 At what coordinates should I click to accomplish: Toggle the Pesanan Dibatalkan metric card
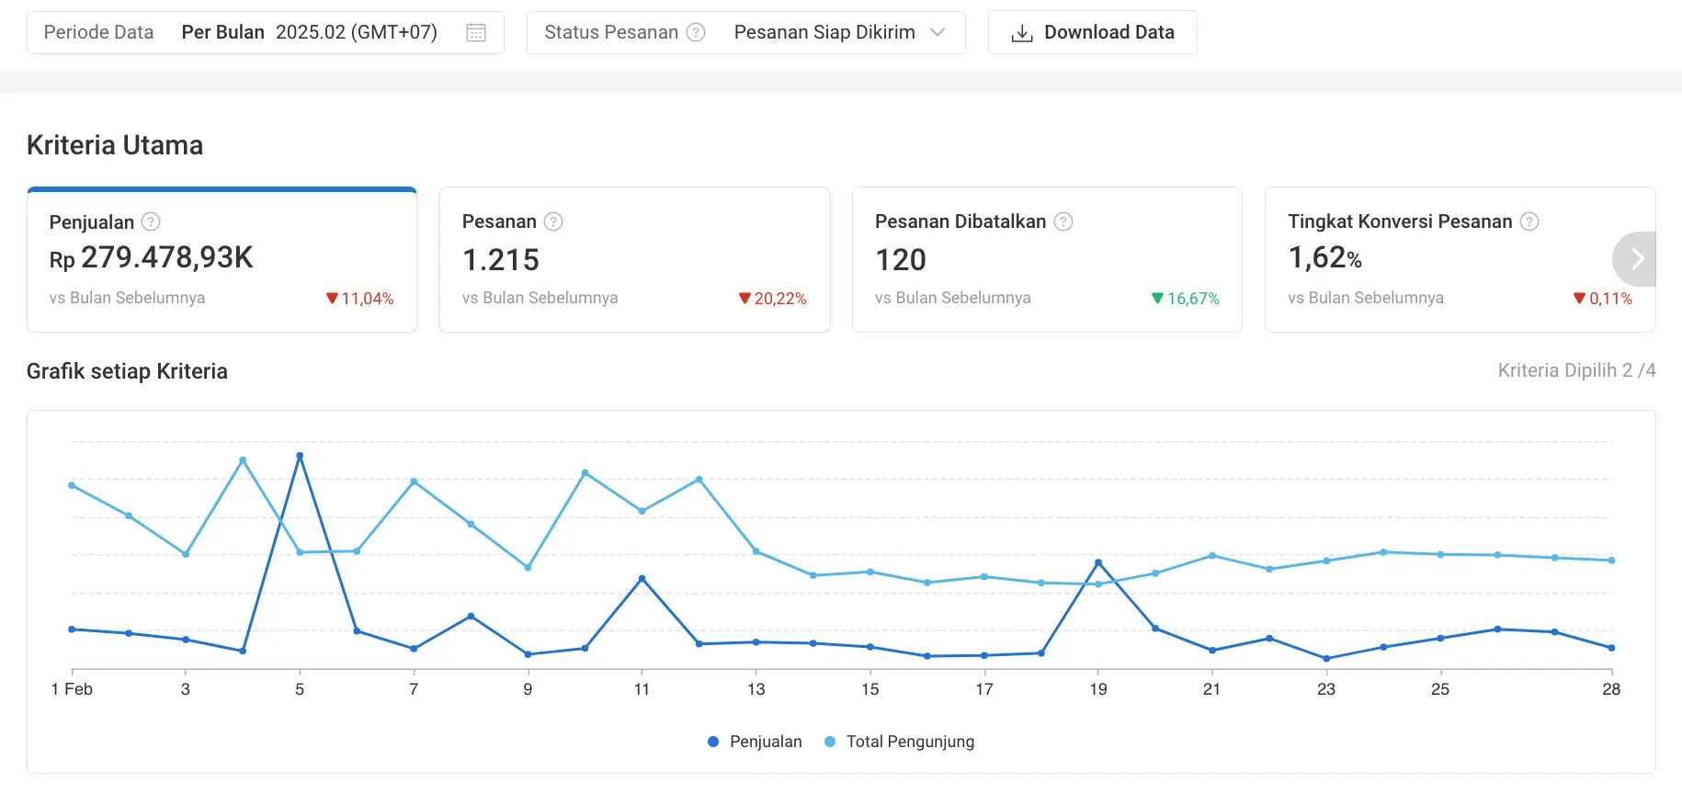coord(1047,260)
